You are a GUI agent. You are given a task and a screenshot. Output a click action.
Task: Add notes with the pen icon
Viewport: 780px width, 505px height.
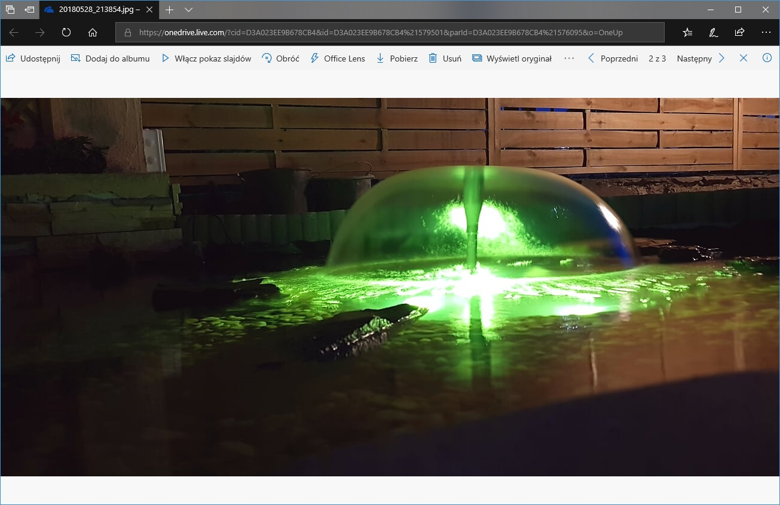click(x=714, y=32)
